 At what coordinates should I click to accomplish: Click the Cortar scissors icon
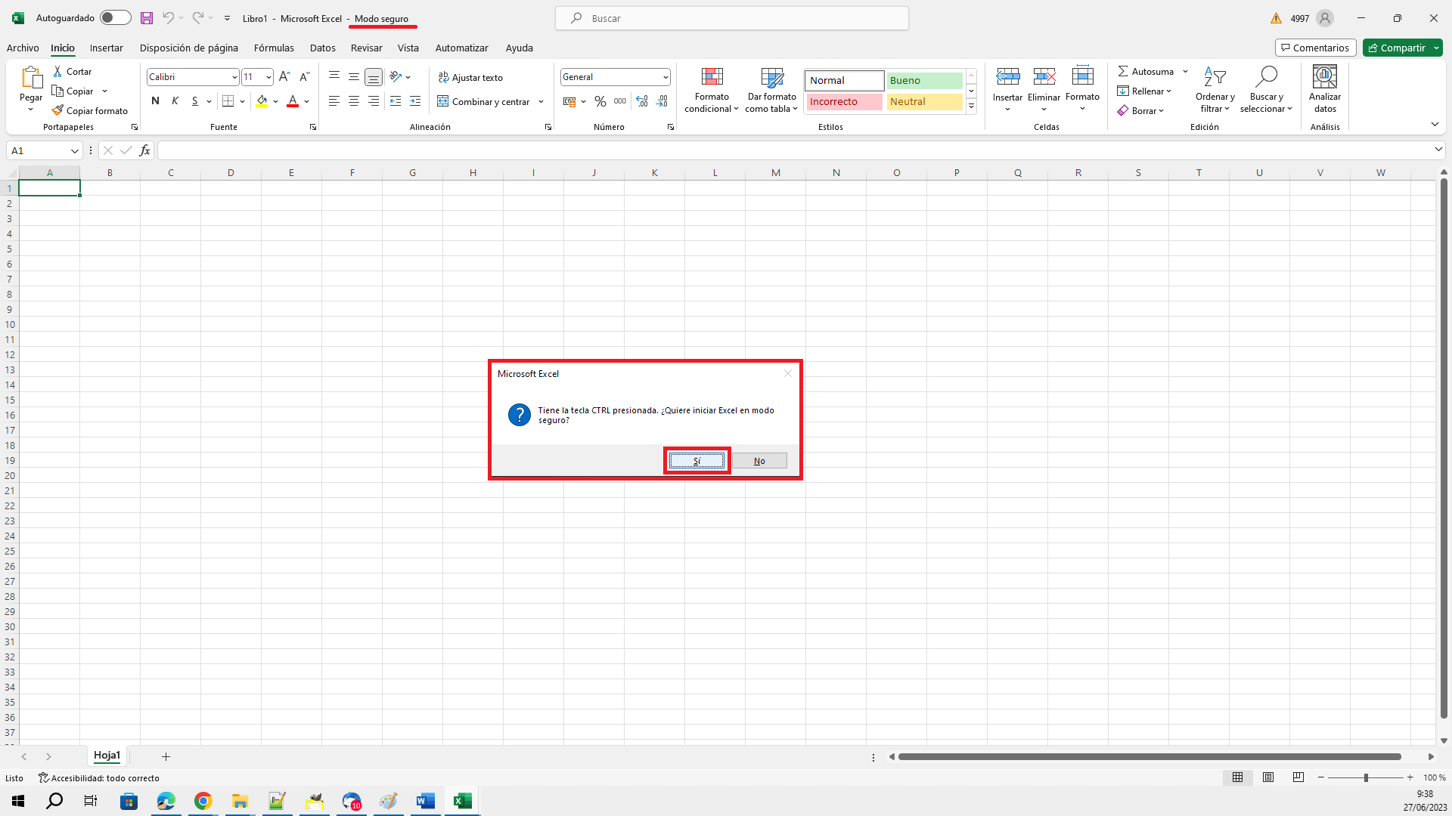[x=57, y=71]
